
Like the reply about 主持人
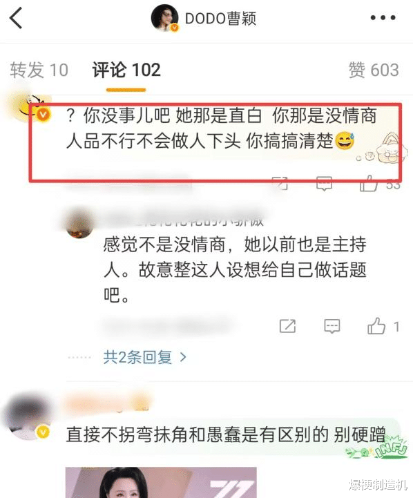[376, 326]
